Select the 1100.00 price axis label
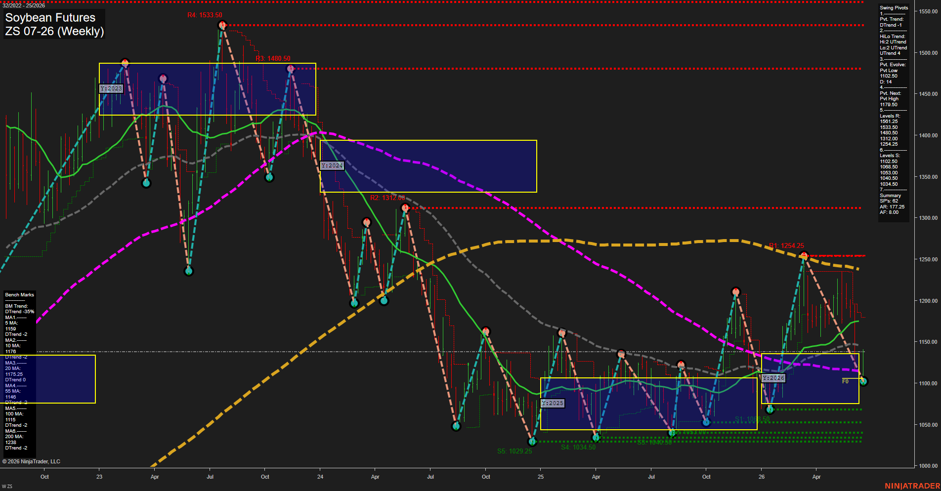The width and height of the screenshot is (941, 491). (x=928, y=383)
